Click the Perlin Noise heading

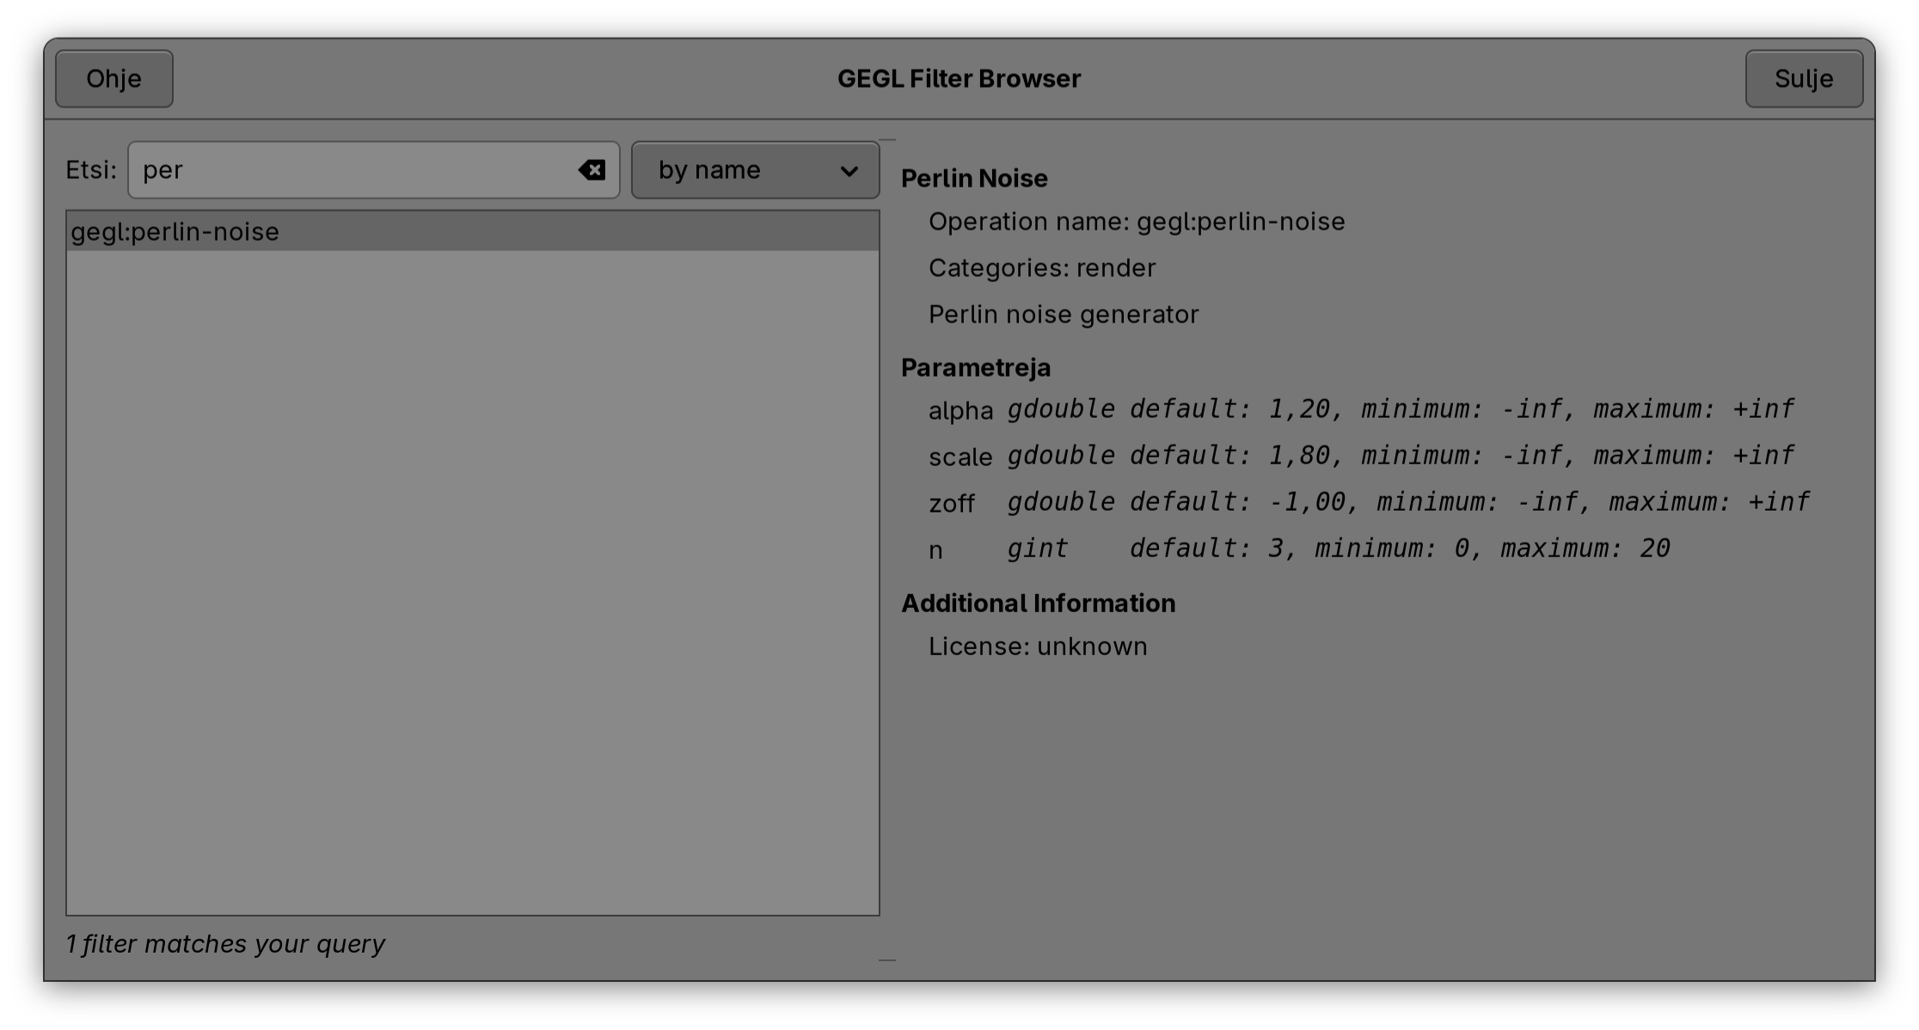(x=974, y=179)
